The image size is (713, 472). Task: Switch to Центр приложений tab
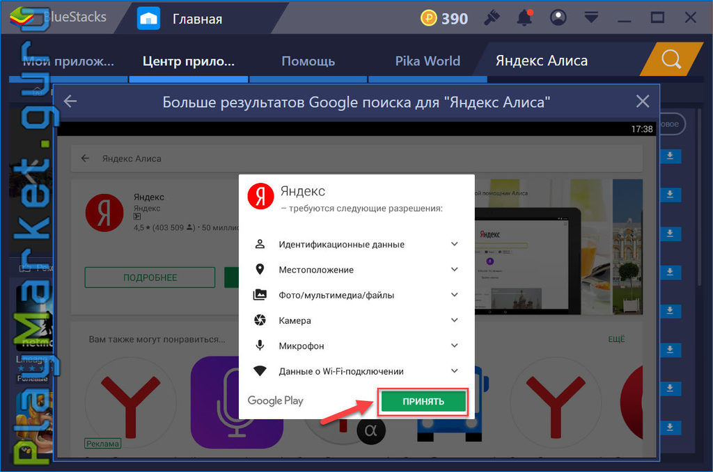tap(188, 60)
